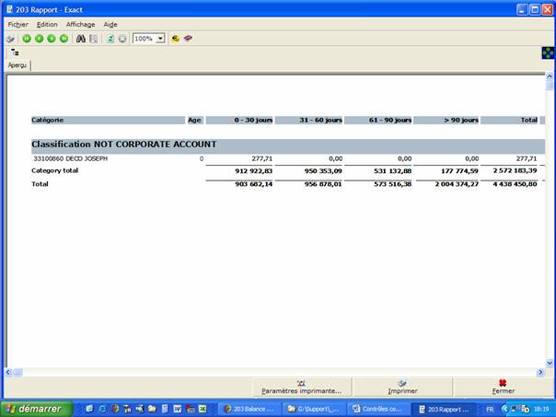Screen dimensions: 556x417
Task: Click the print icon in the toolbar
Action: (x=10, y=39)
